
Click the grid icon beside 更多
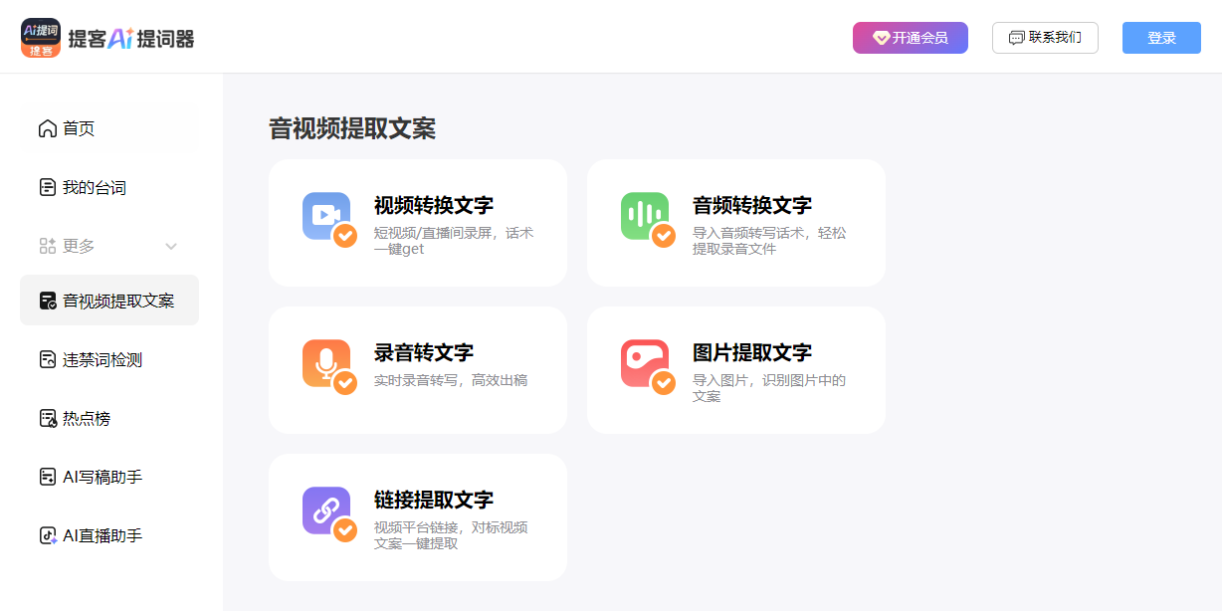[x=47, y=246]
